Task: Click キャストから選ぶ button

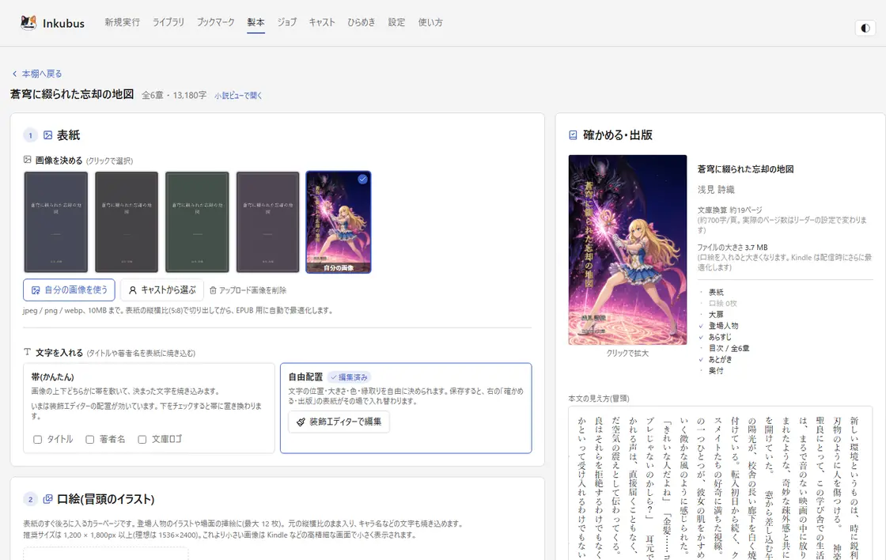Action: pyautogui.click(x=161, y=290)
